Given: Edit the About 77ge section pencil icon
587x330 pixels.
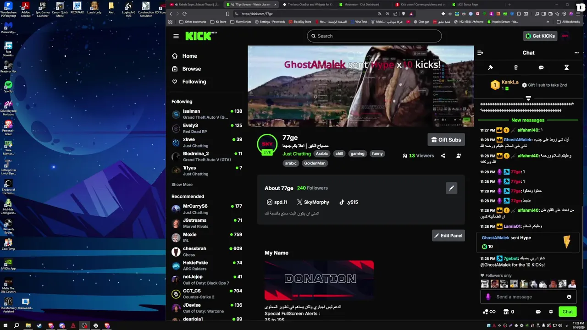Looking at the screenshot, I should 451,188.
